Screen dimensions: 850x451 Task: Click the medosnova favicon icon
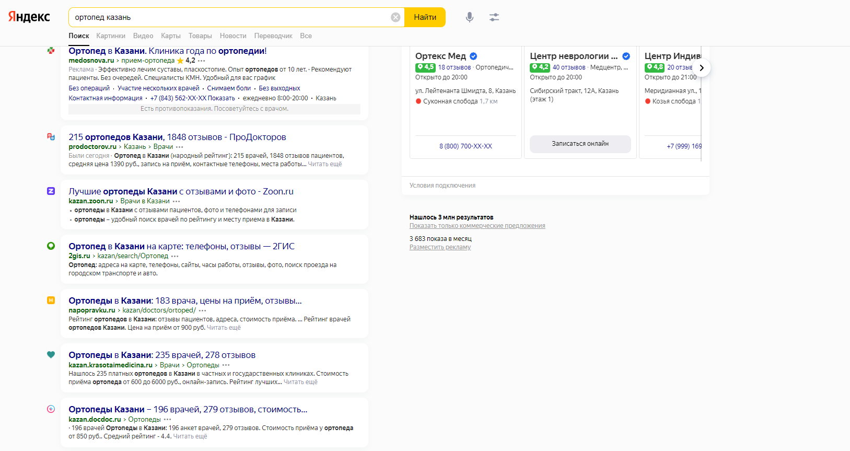click(51, 51)
